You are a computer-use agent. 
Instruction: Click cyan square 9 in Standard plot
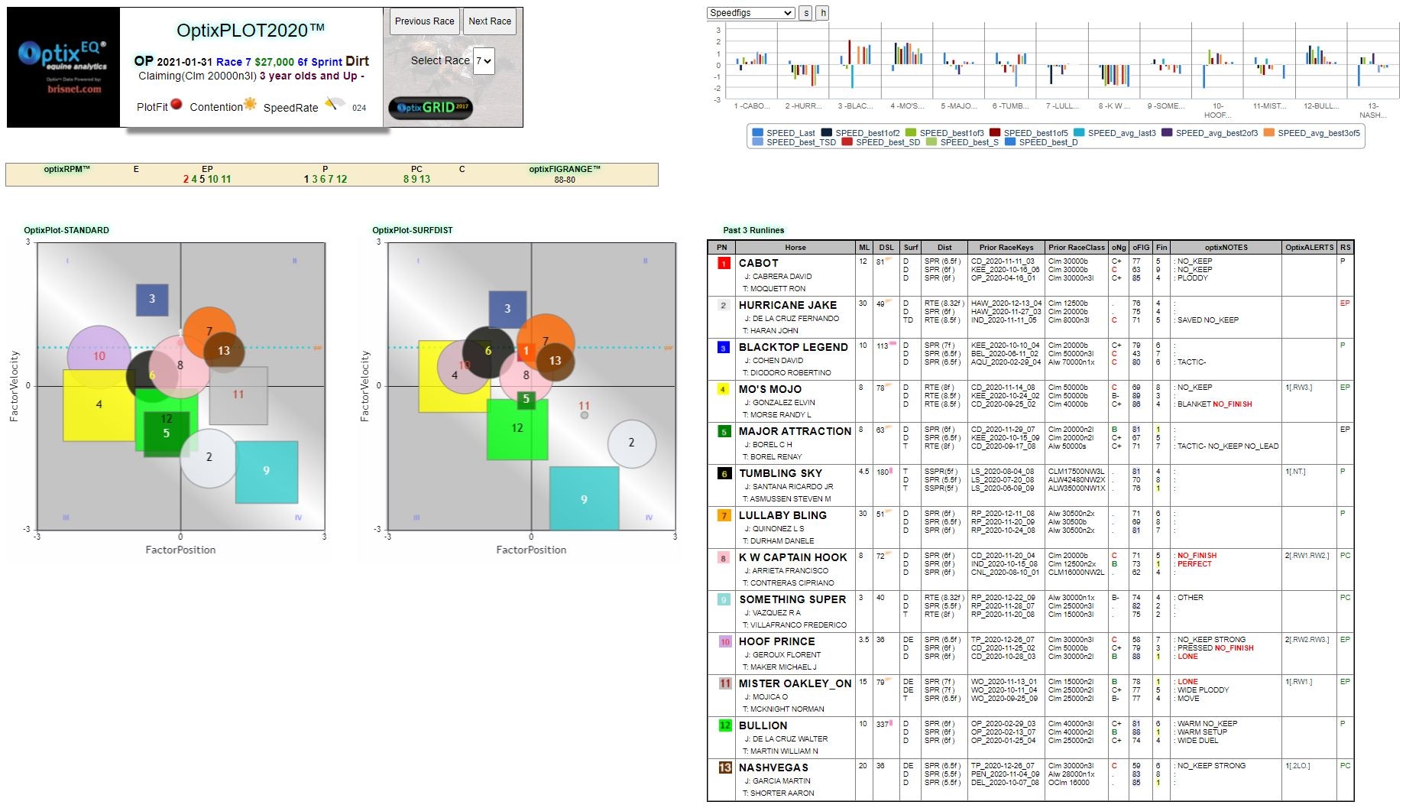coord(266,472)
